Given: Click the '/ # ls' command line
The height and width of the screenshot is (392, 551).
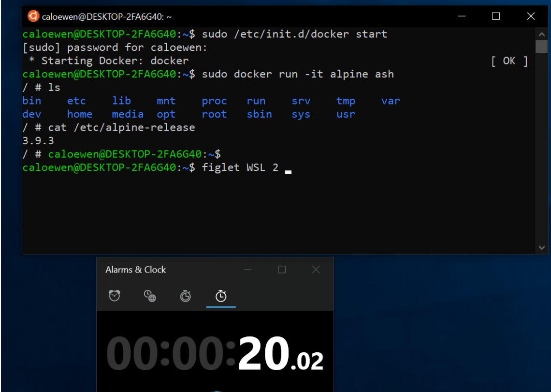Looking at the screenshot, I should tap(42, 88).
